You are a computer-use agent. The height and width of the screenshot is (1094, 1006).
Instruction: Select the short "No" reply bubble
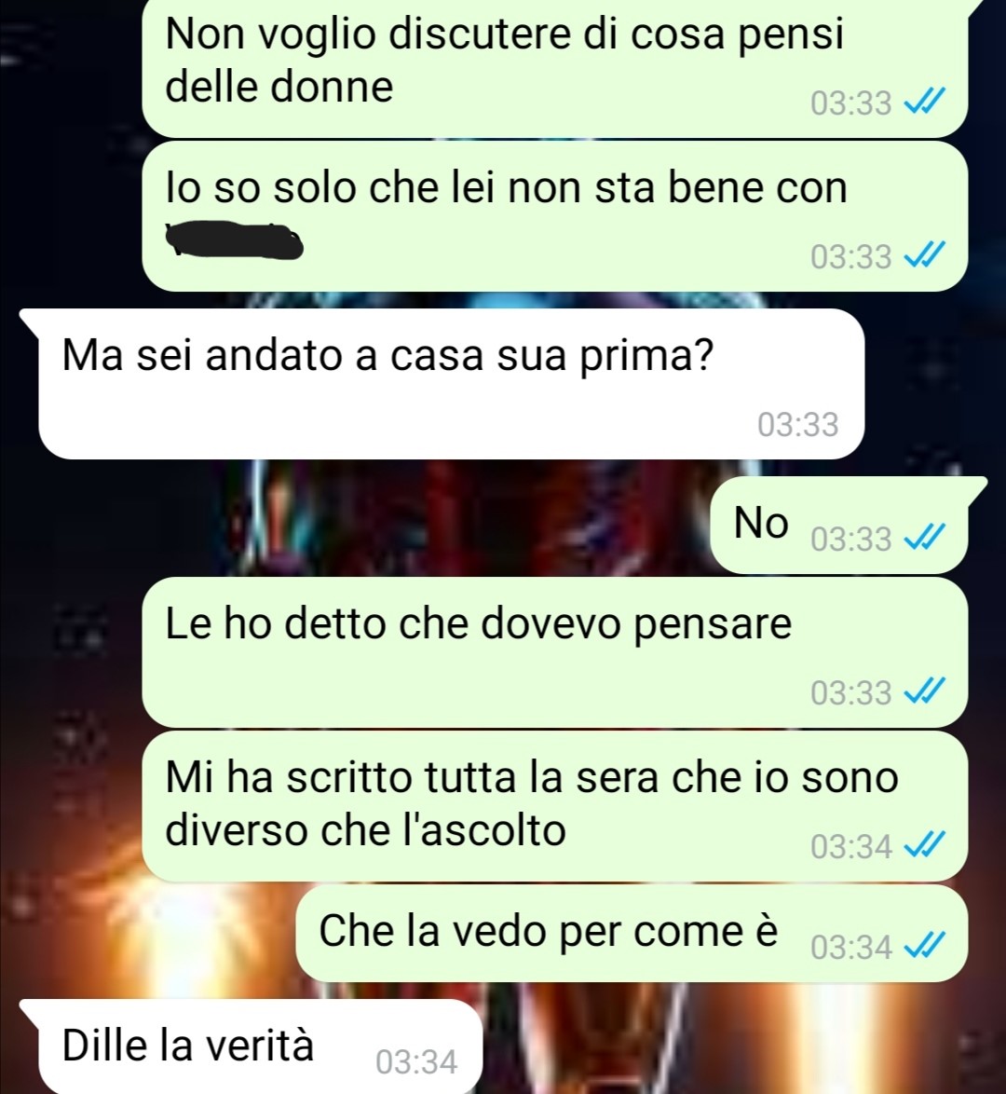point(838,526)
